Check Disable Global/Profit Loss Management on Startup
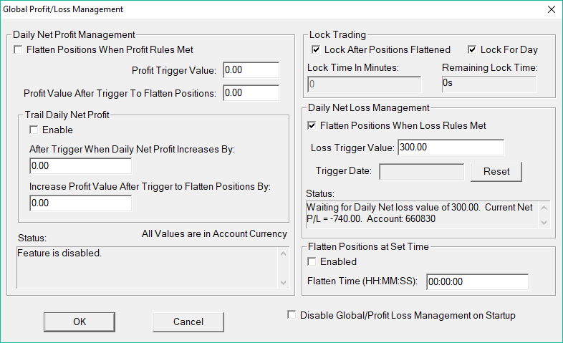Image resolution: width=563 pixels, height=343 pixels. coord(292,315)
